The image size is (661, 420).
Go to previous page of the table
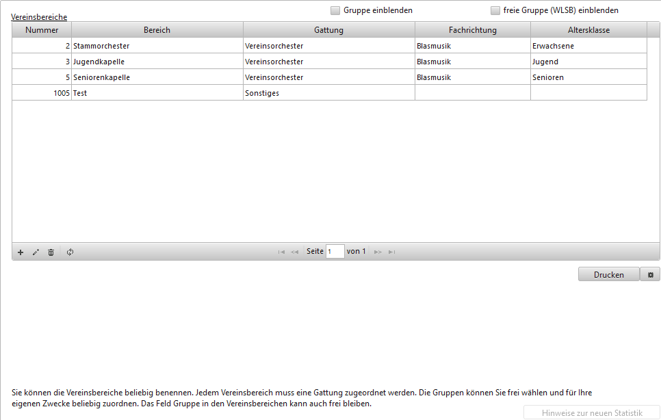(x=294, y=252)
